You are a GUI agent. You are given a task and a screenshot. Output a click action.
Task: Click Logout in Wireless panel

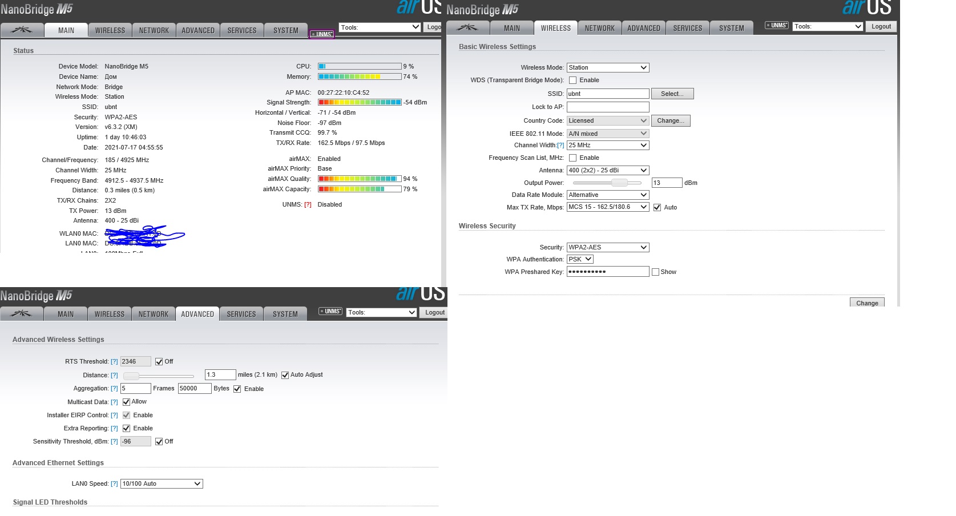(881, 26)
